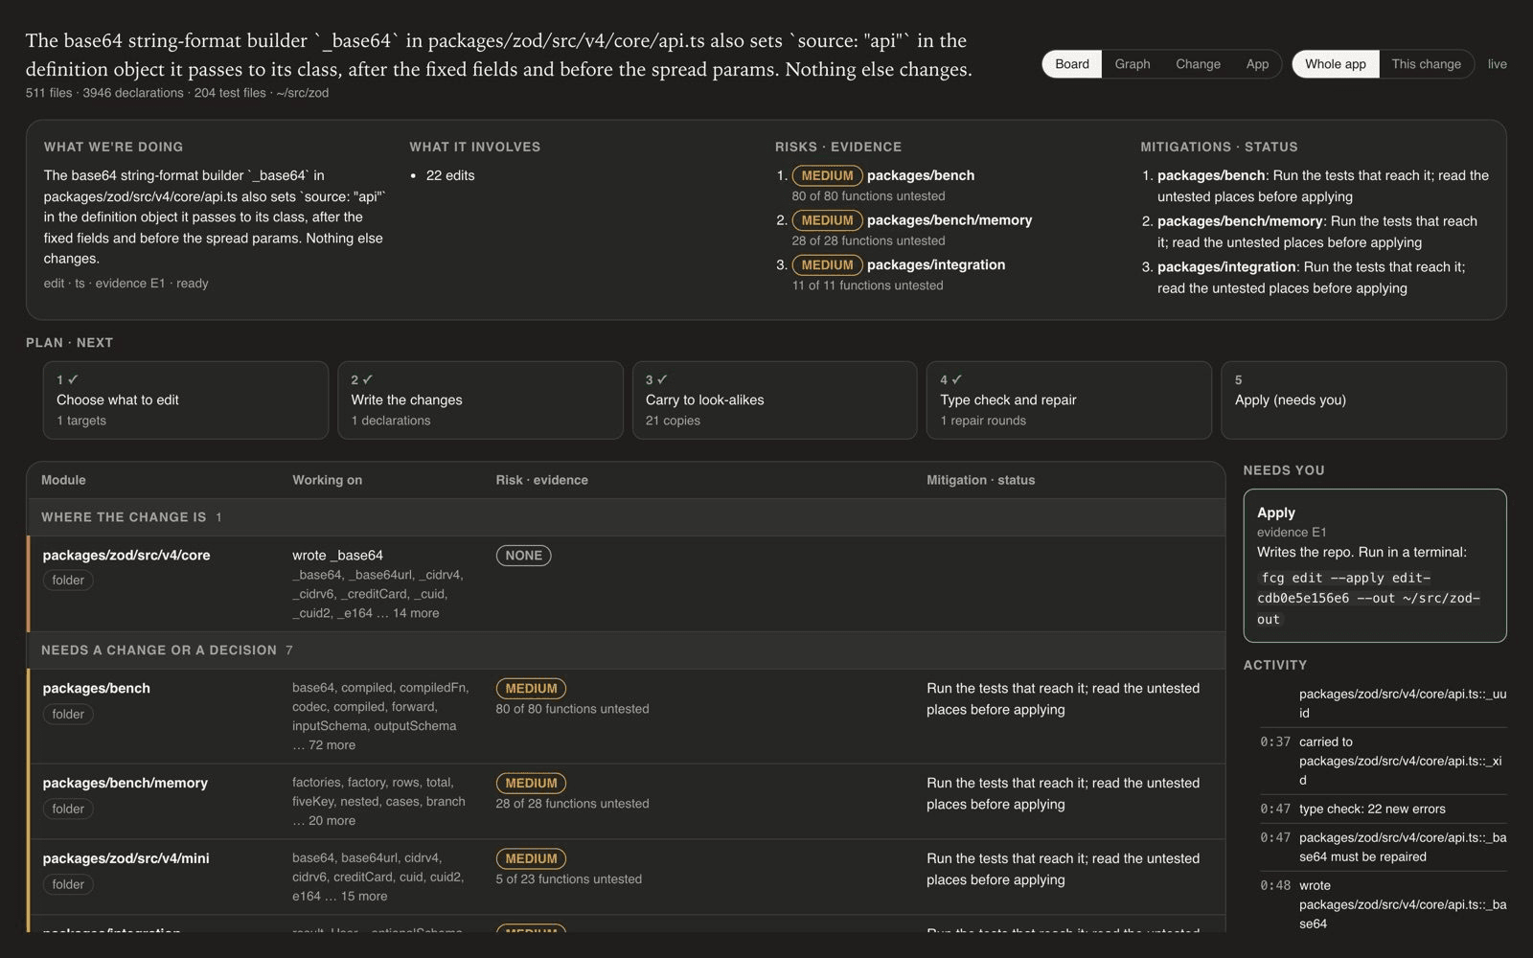Click folder tag under packages/zod/src/v4/mini
Screen dimensions: 1533x958
point(68,885)
